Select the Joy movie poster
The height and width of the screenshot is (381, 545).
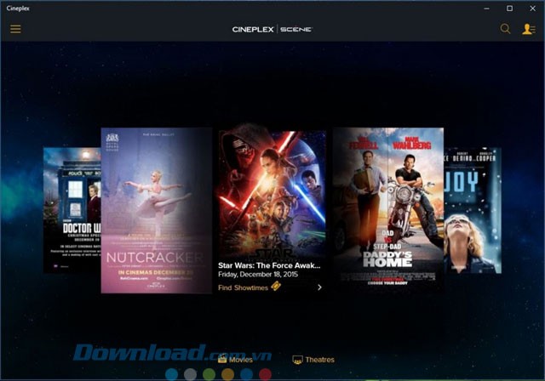pyautogui.click(x=473, y=211)
